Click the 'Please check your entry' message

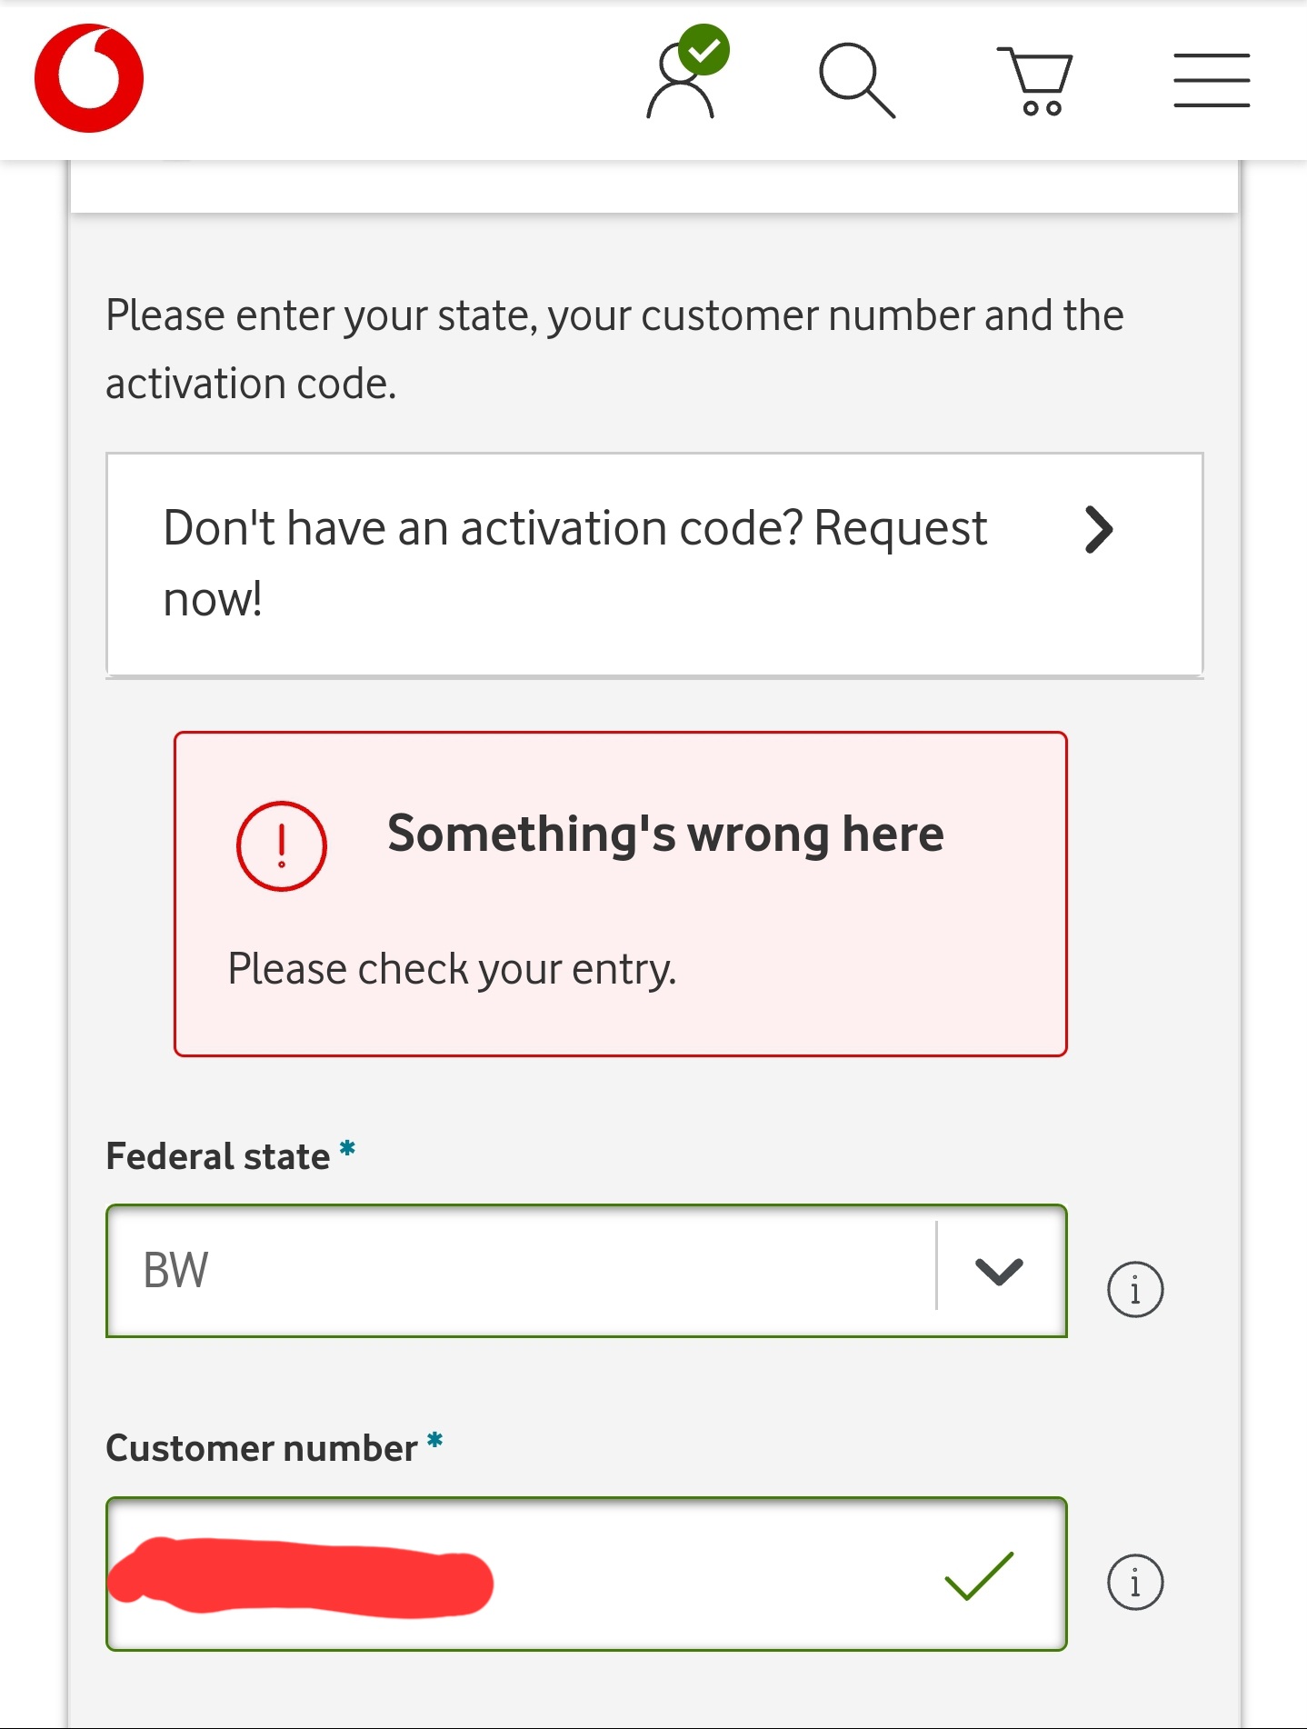[452, 969]
